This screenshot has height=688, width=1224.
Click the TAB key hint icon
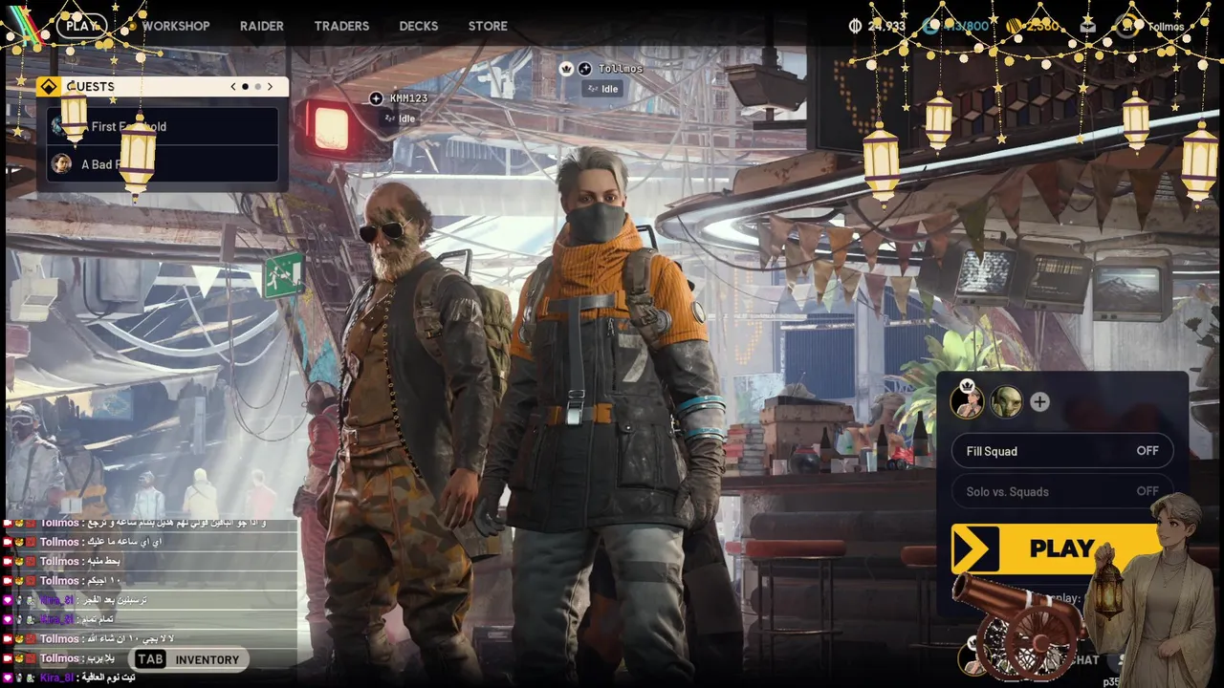tap(150, 659)
